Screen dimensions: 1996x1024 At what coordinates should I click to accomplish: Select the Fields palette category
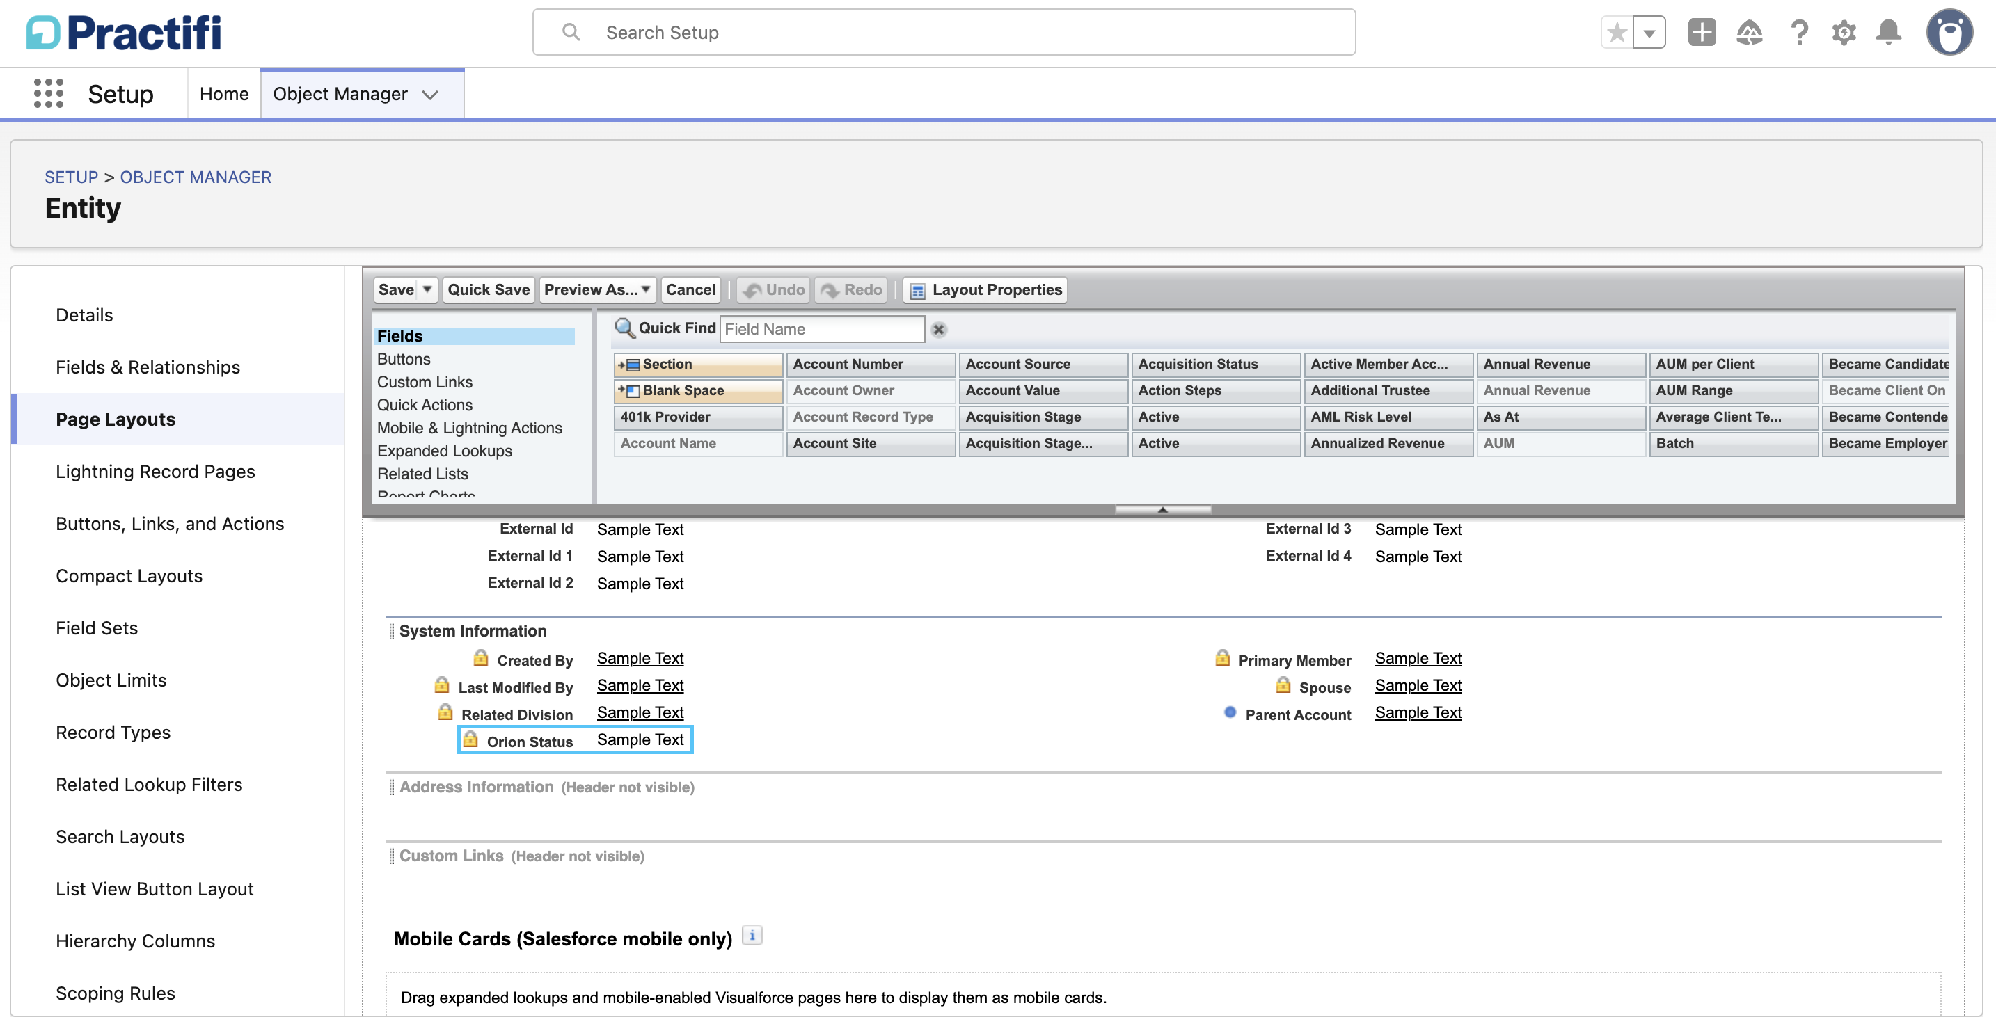[x=474, y=336]
